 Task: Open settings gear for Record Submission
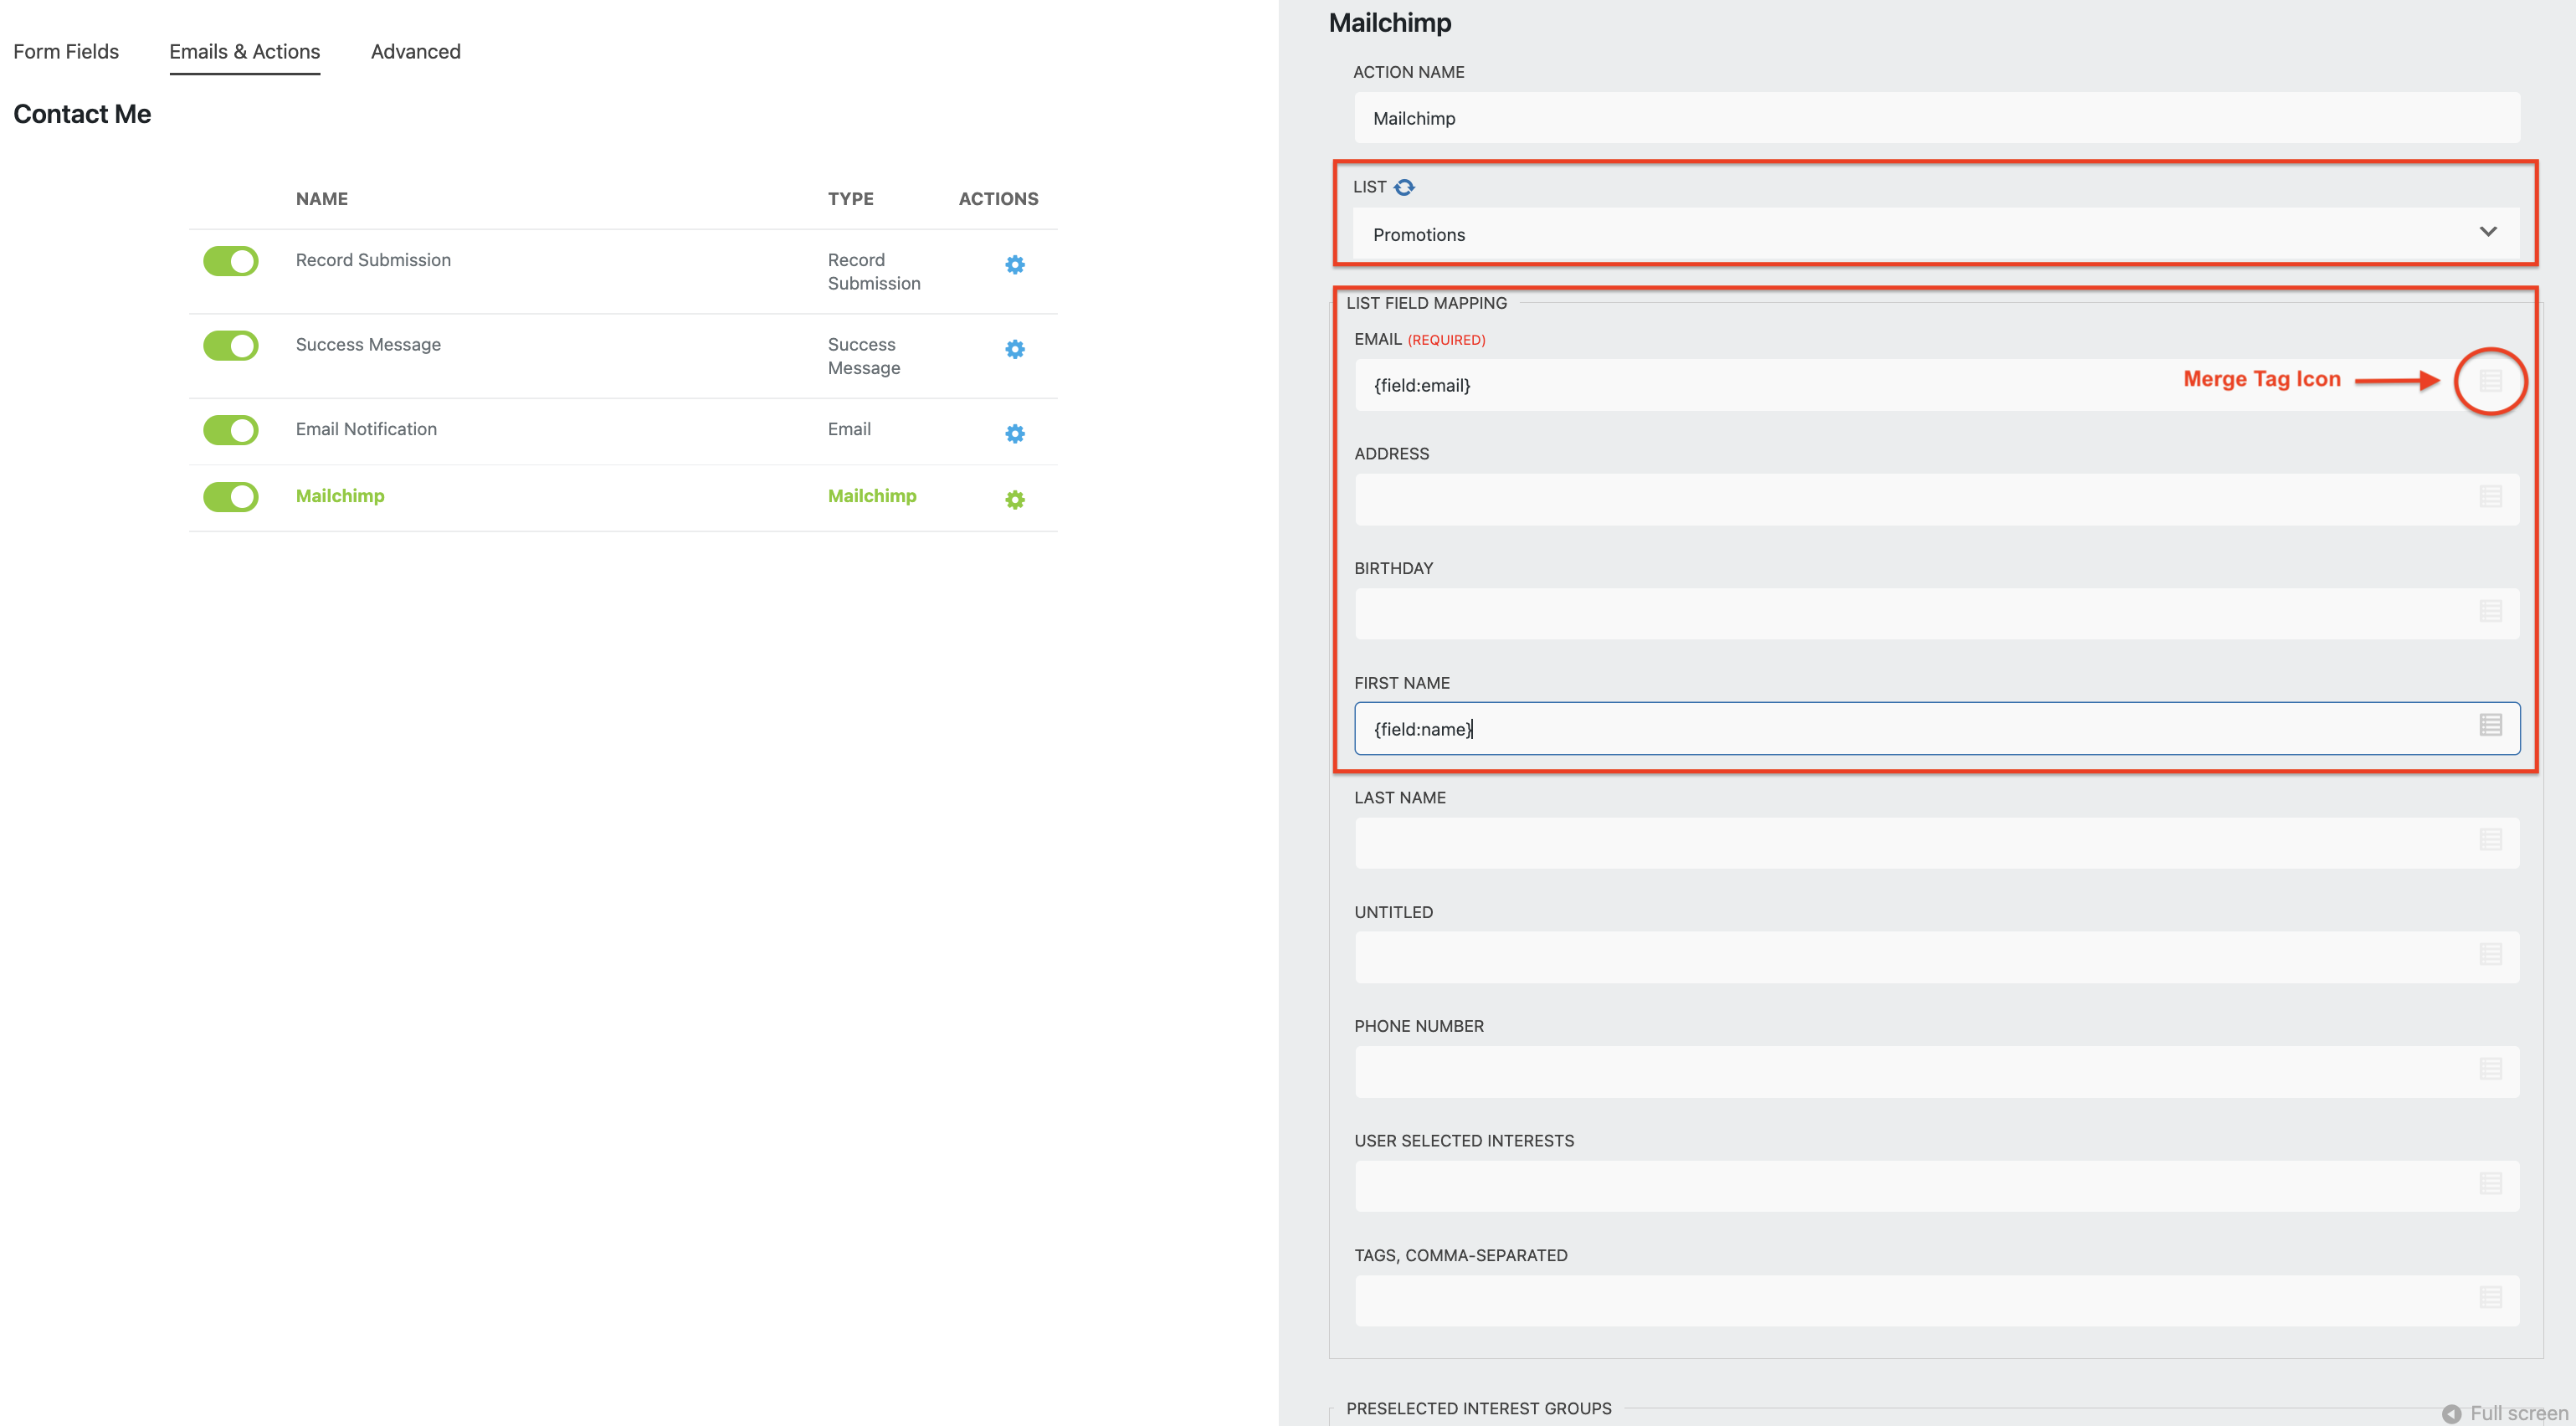pyautogui.click(x=1014, y=264)
